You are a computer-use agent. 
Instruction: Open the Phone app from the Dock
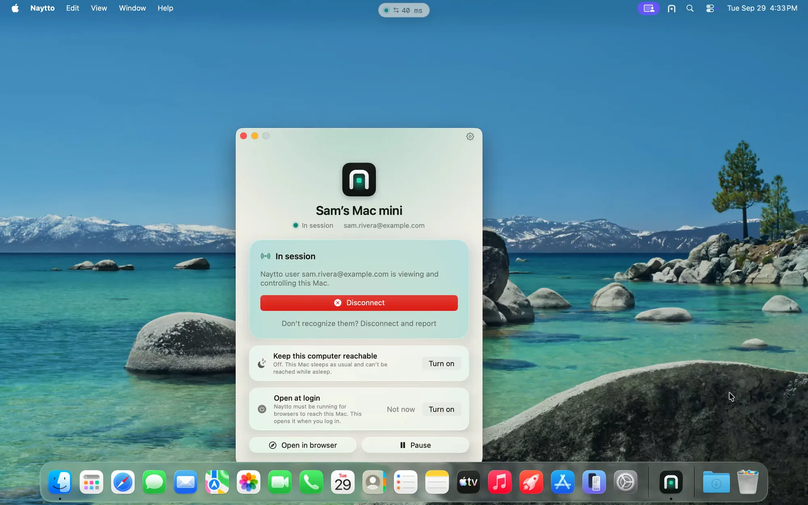tap(311, 482)
